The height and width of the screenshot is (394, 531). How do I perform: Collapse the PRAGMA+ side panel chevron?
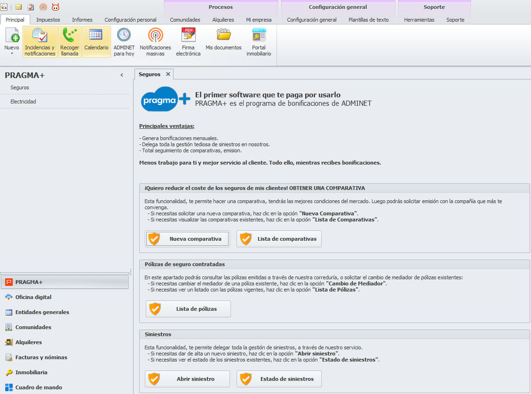tap(122, 75)
